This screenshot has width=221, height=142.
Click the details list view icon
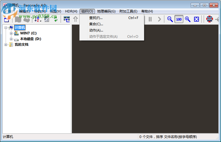pos(47,19)
